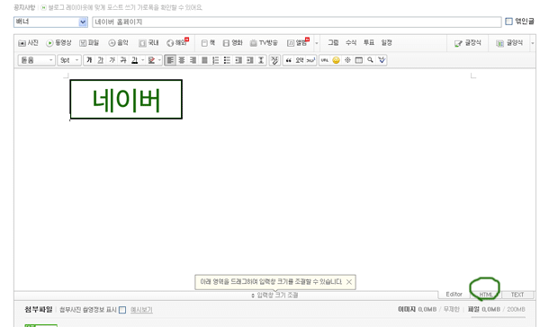Select the 네이버 banner box in editor
This screenshot has height=327, width=540.
[x=126, y=100]
